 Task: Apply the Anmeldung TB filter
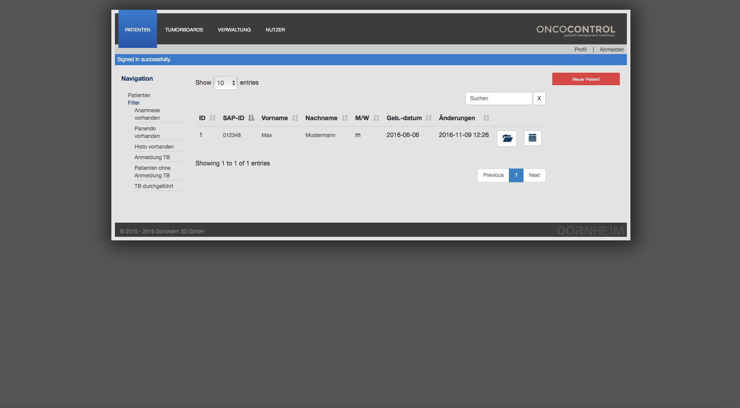click(152, 157)
